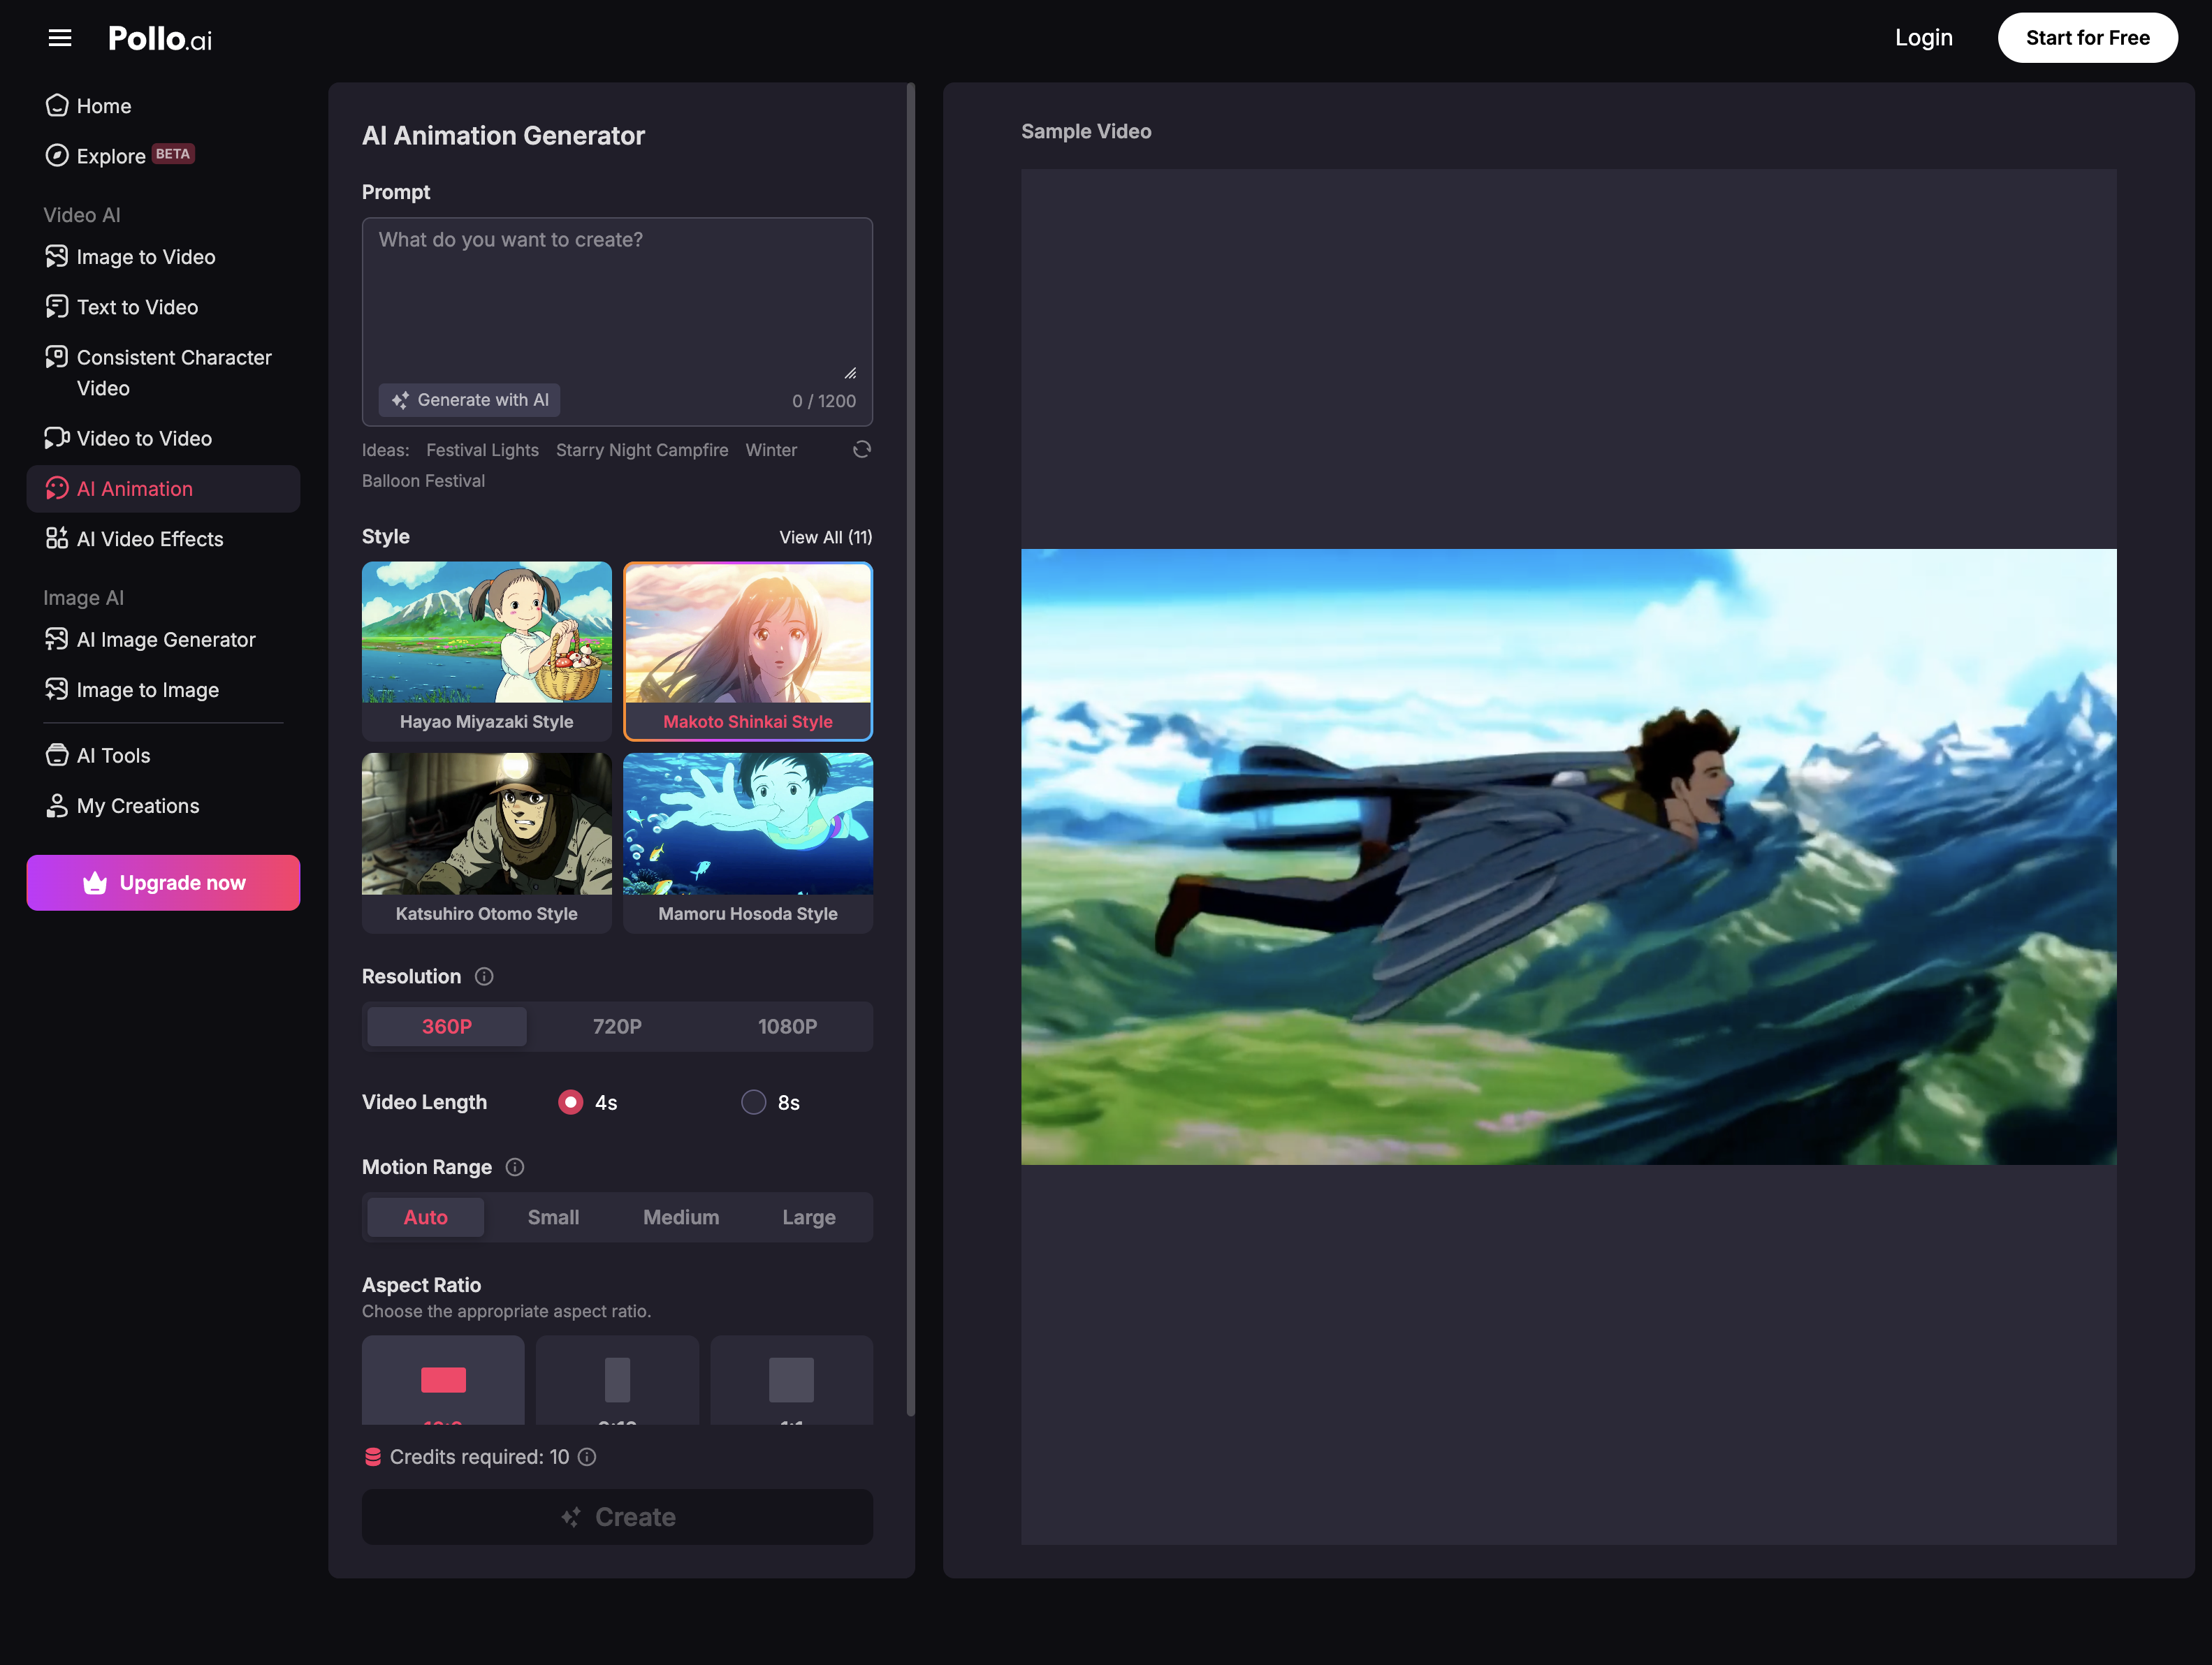Click the Motion Range info icon
This screenshot has width=2212, height=1665.
[515, 1167]
